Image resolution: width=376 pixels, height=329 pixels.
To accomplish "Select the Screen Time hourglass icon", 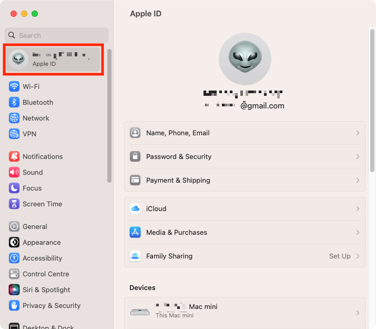I will click(x=14, y=204).
